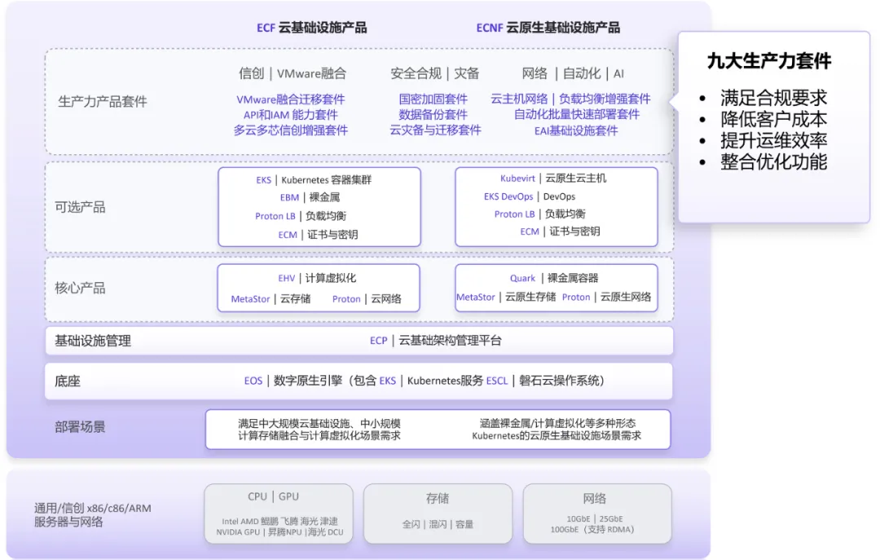Click the 信创 | VMware融合 category heading
The image size is (880, 560).
coord(293,73)
